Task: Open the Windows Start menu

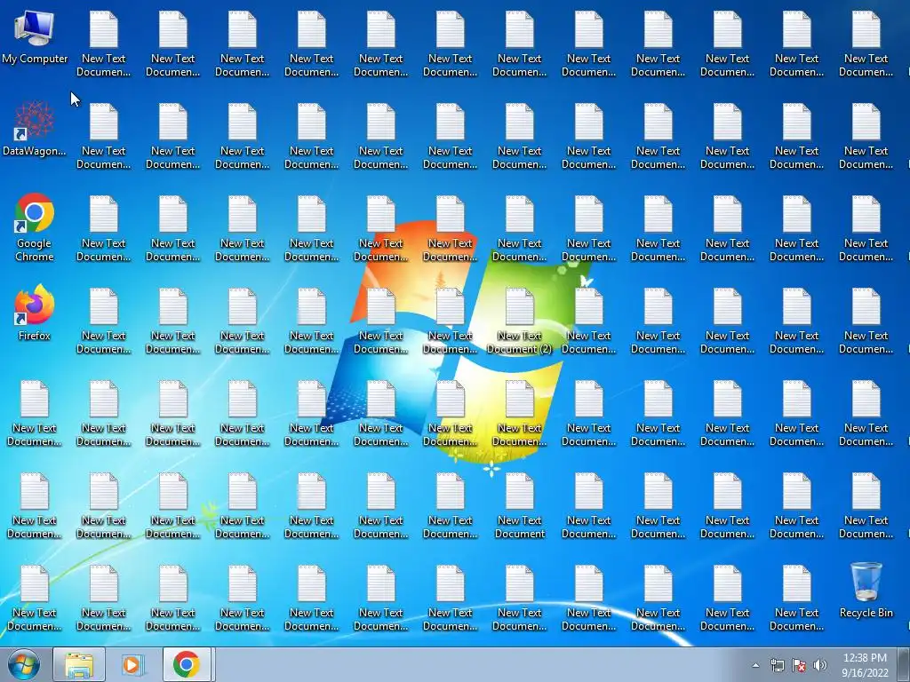Action: coord(24,664)
